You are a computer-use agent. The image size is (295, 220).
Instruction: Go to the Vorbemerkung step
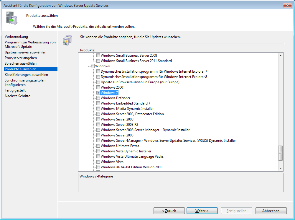pos(17,37)
